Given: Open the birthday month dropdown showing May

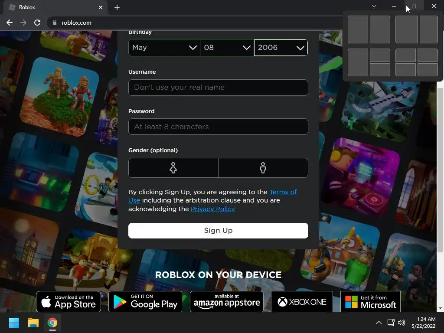Looking at the screenshot, I should (164, 48).
